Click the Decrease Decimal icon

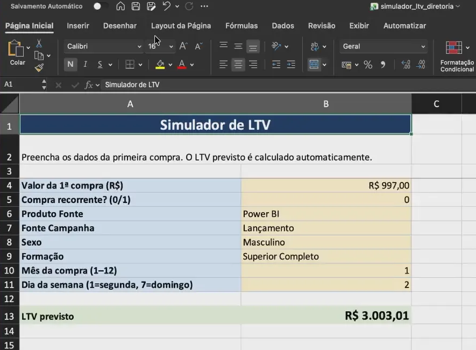click(421, 65)
